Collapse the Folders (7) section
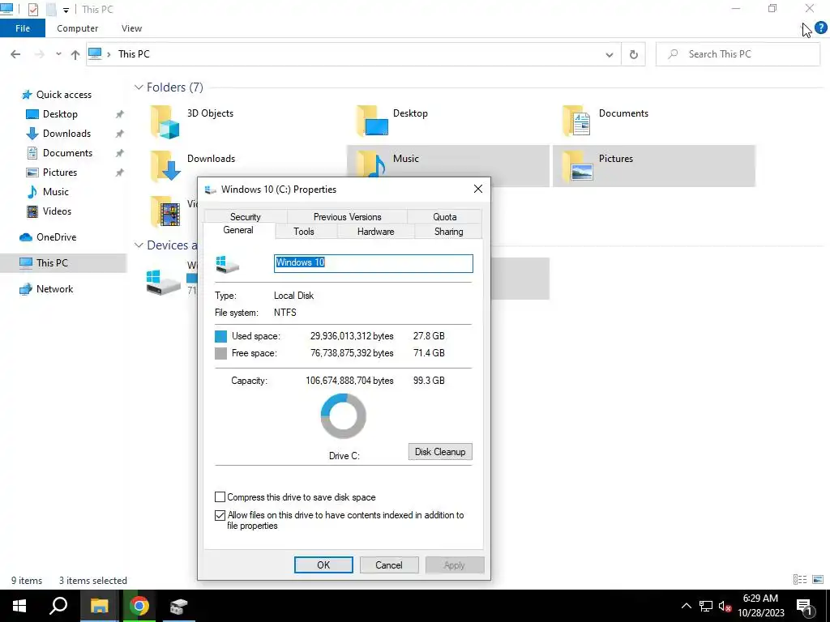 click(x=139, y=87)
